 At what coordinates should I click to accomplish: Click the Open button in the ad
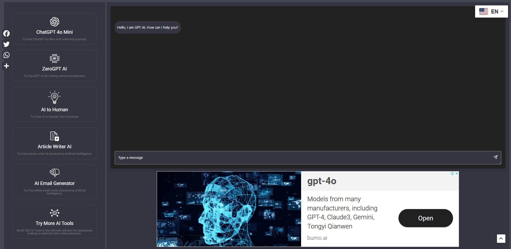pos(425,218)
